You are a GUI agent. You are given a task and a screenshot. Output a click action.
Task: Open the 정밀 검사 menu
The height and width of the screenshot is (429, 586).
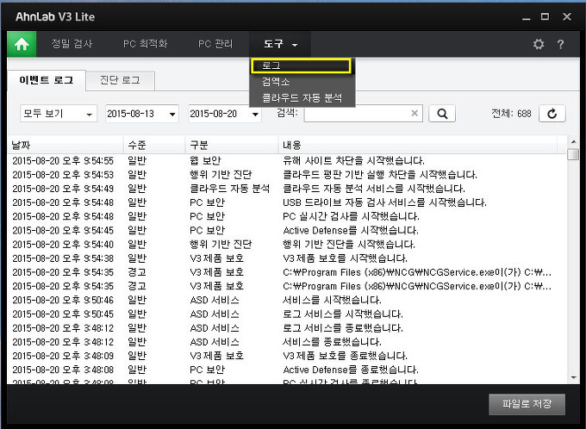point(72,44)
